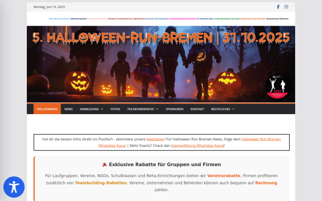Click the Halloween Run header banner image
Viewport: 322px width, 201px height.
pyautogui.click(x=161, y=64)
